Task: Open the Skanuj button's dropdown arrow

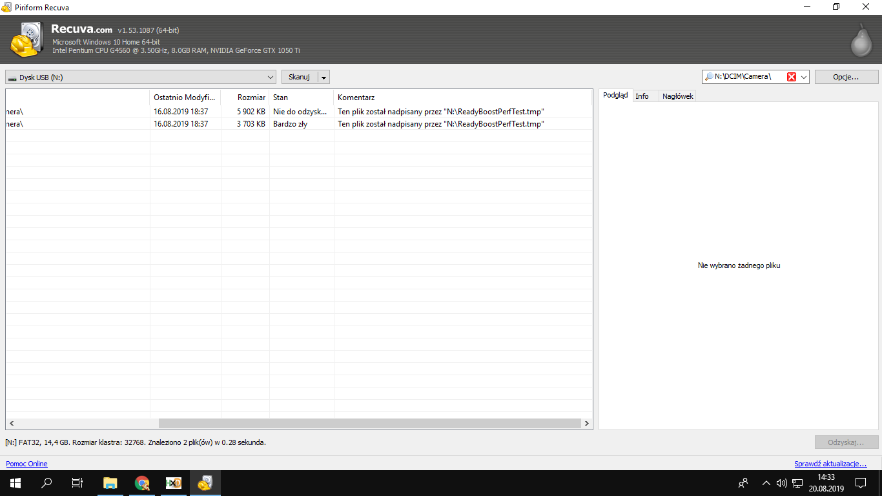Action: [324, 77]
